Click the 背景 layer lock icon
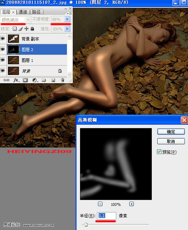The width and height of the screenshot is (188, 230). click(60, 71)
